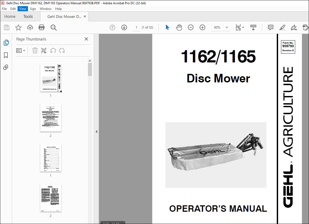The image size is (309, 224).
Task: Add a comment sticky note
Action: coord(271,27)
